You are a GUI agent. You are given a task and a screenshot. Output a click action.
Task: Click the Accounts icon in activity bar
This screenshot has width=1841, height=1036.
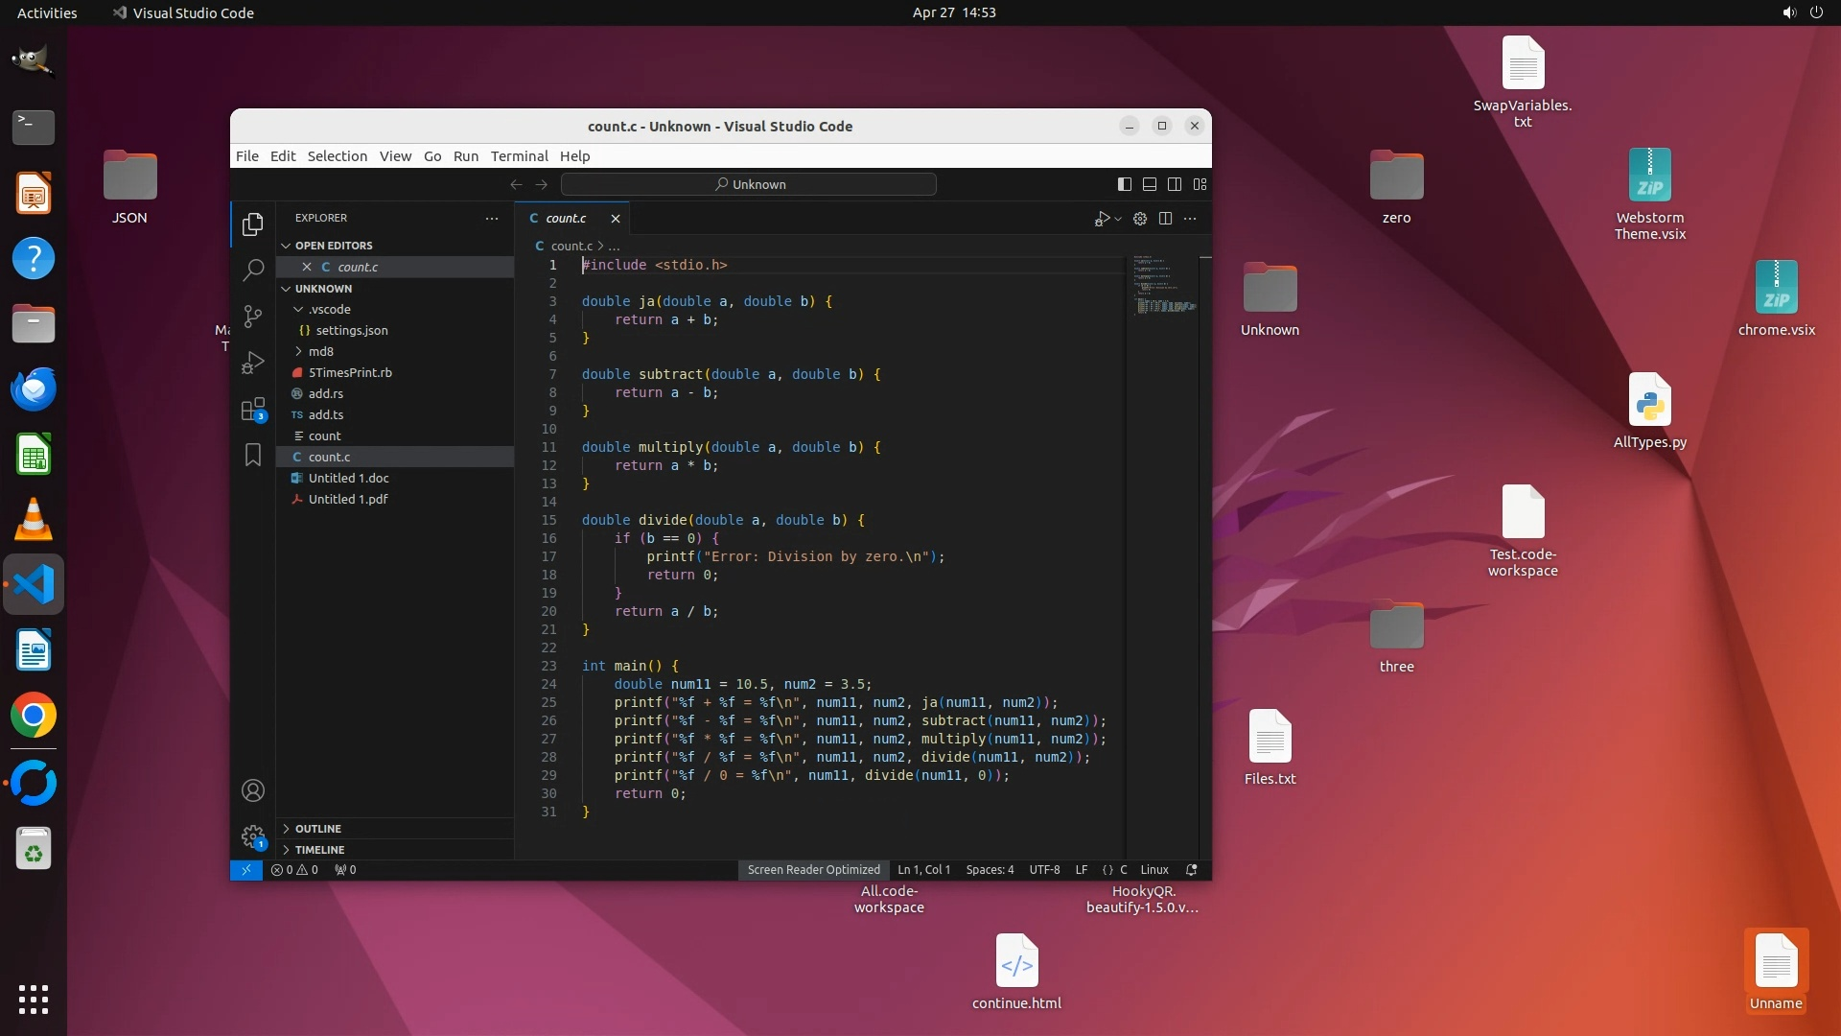pyautogui.click(x=253, y=790)
